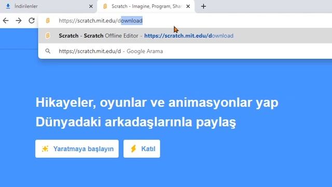Click the Scratch favicon on the active tab
The width and height of the screenshot is (332, 187).
[x=105, y=6]
